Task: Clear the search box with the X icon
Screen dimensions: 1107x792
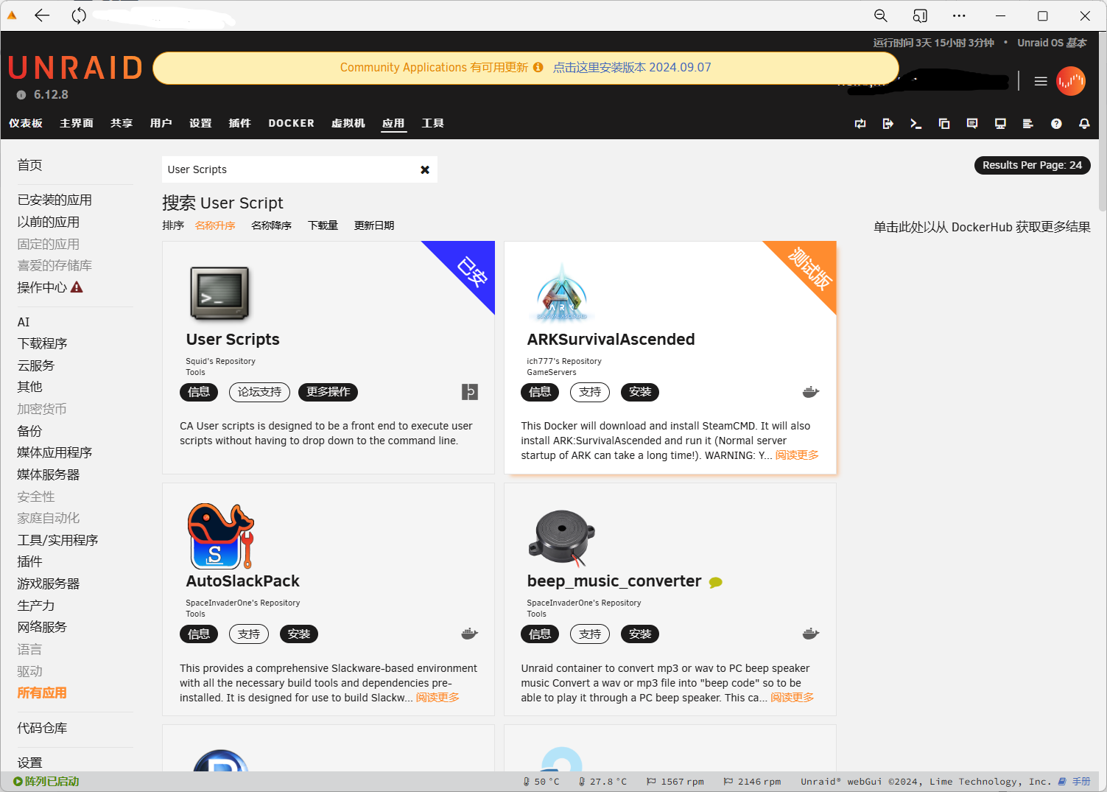Action: [x=425, y=169]
